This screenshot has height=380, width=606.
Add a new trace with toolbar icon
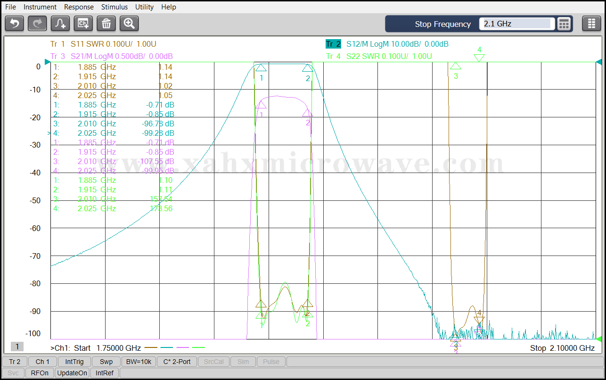tap(60, 24)
